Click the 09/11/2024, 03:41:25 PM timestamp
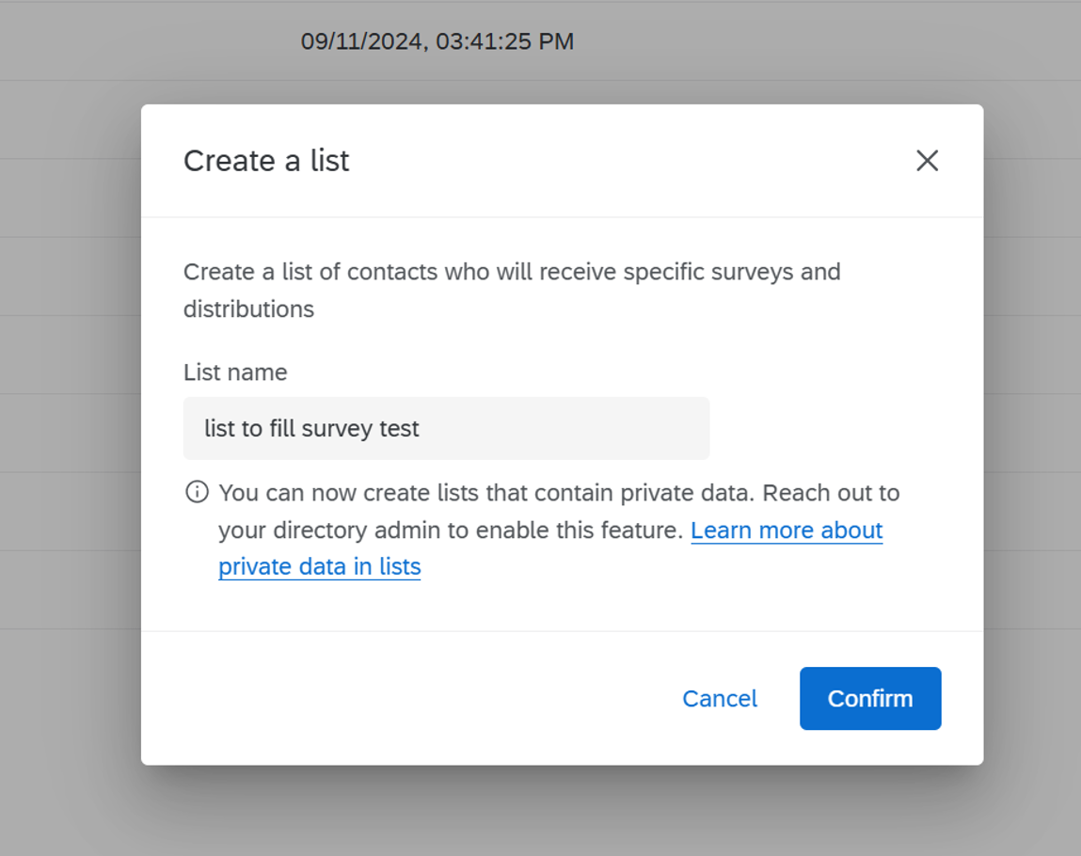This screenshot has width=1081, height=856. click(437, 41)
